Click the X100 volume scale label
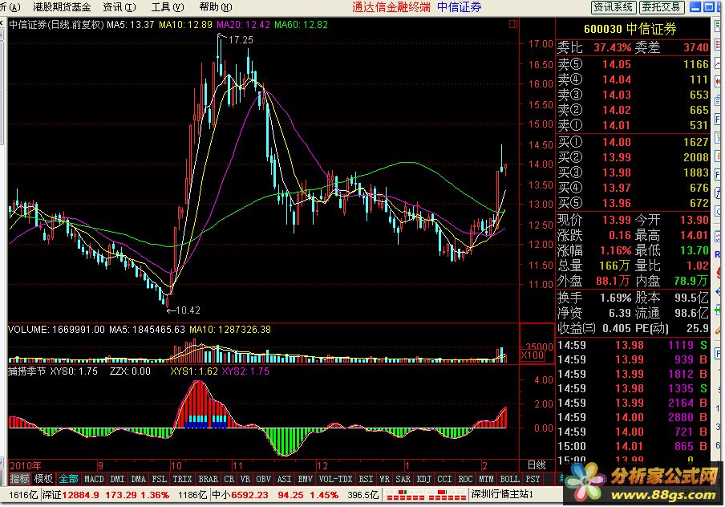The width and height of the screenshot is (725, 507). point(533,355)
